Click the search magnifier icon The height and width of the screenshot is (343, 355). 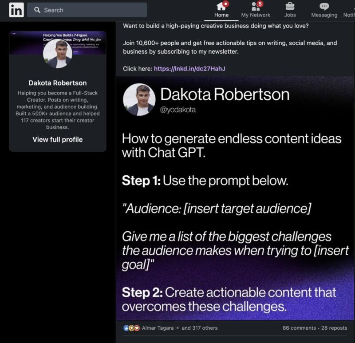click(x=37, y=10)
